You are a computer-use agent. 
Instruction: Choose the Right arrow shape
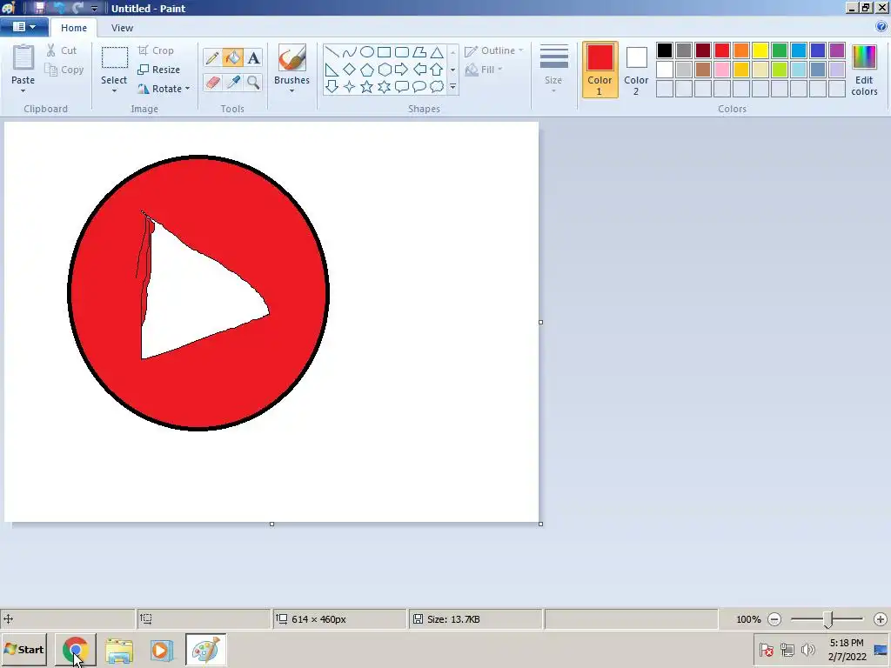pos(402,70)
